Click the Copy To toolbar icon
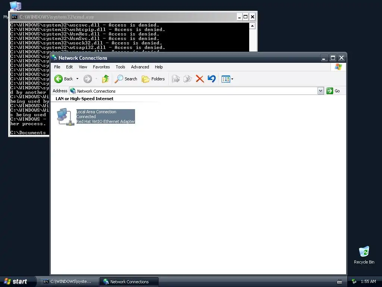This screenshot has width=382, height=287. click(188, 79)
